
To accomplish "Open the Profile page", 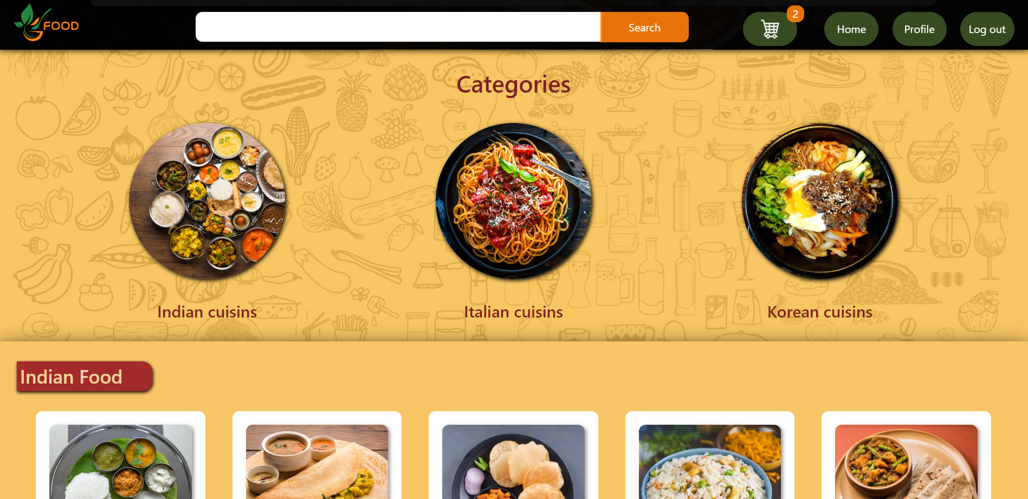I will (919, 29).
